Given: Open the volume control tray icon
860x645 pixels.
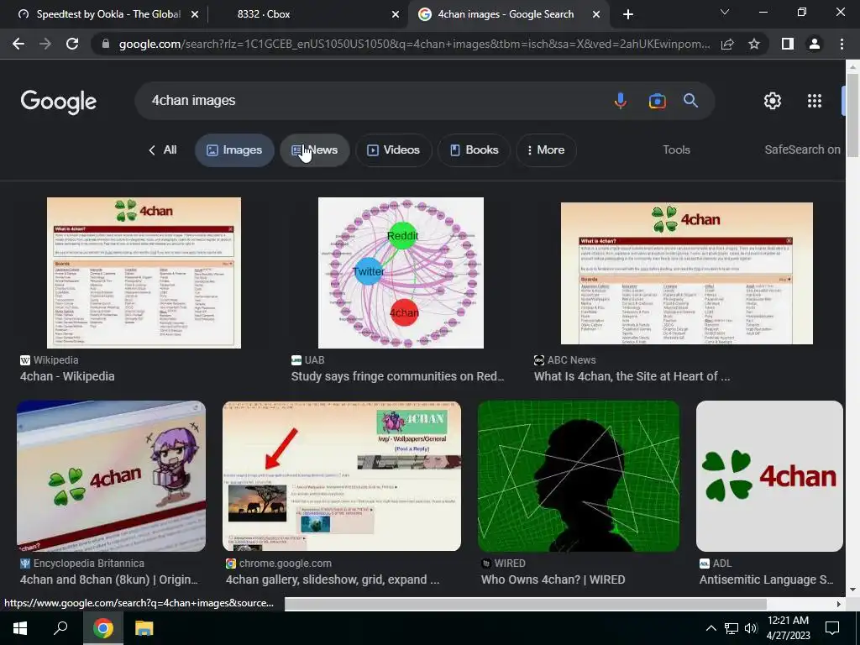Looking at the screenshot, I should tap(751, 628).
